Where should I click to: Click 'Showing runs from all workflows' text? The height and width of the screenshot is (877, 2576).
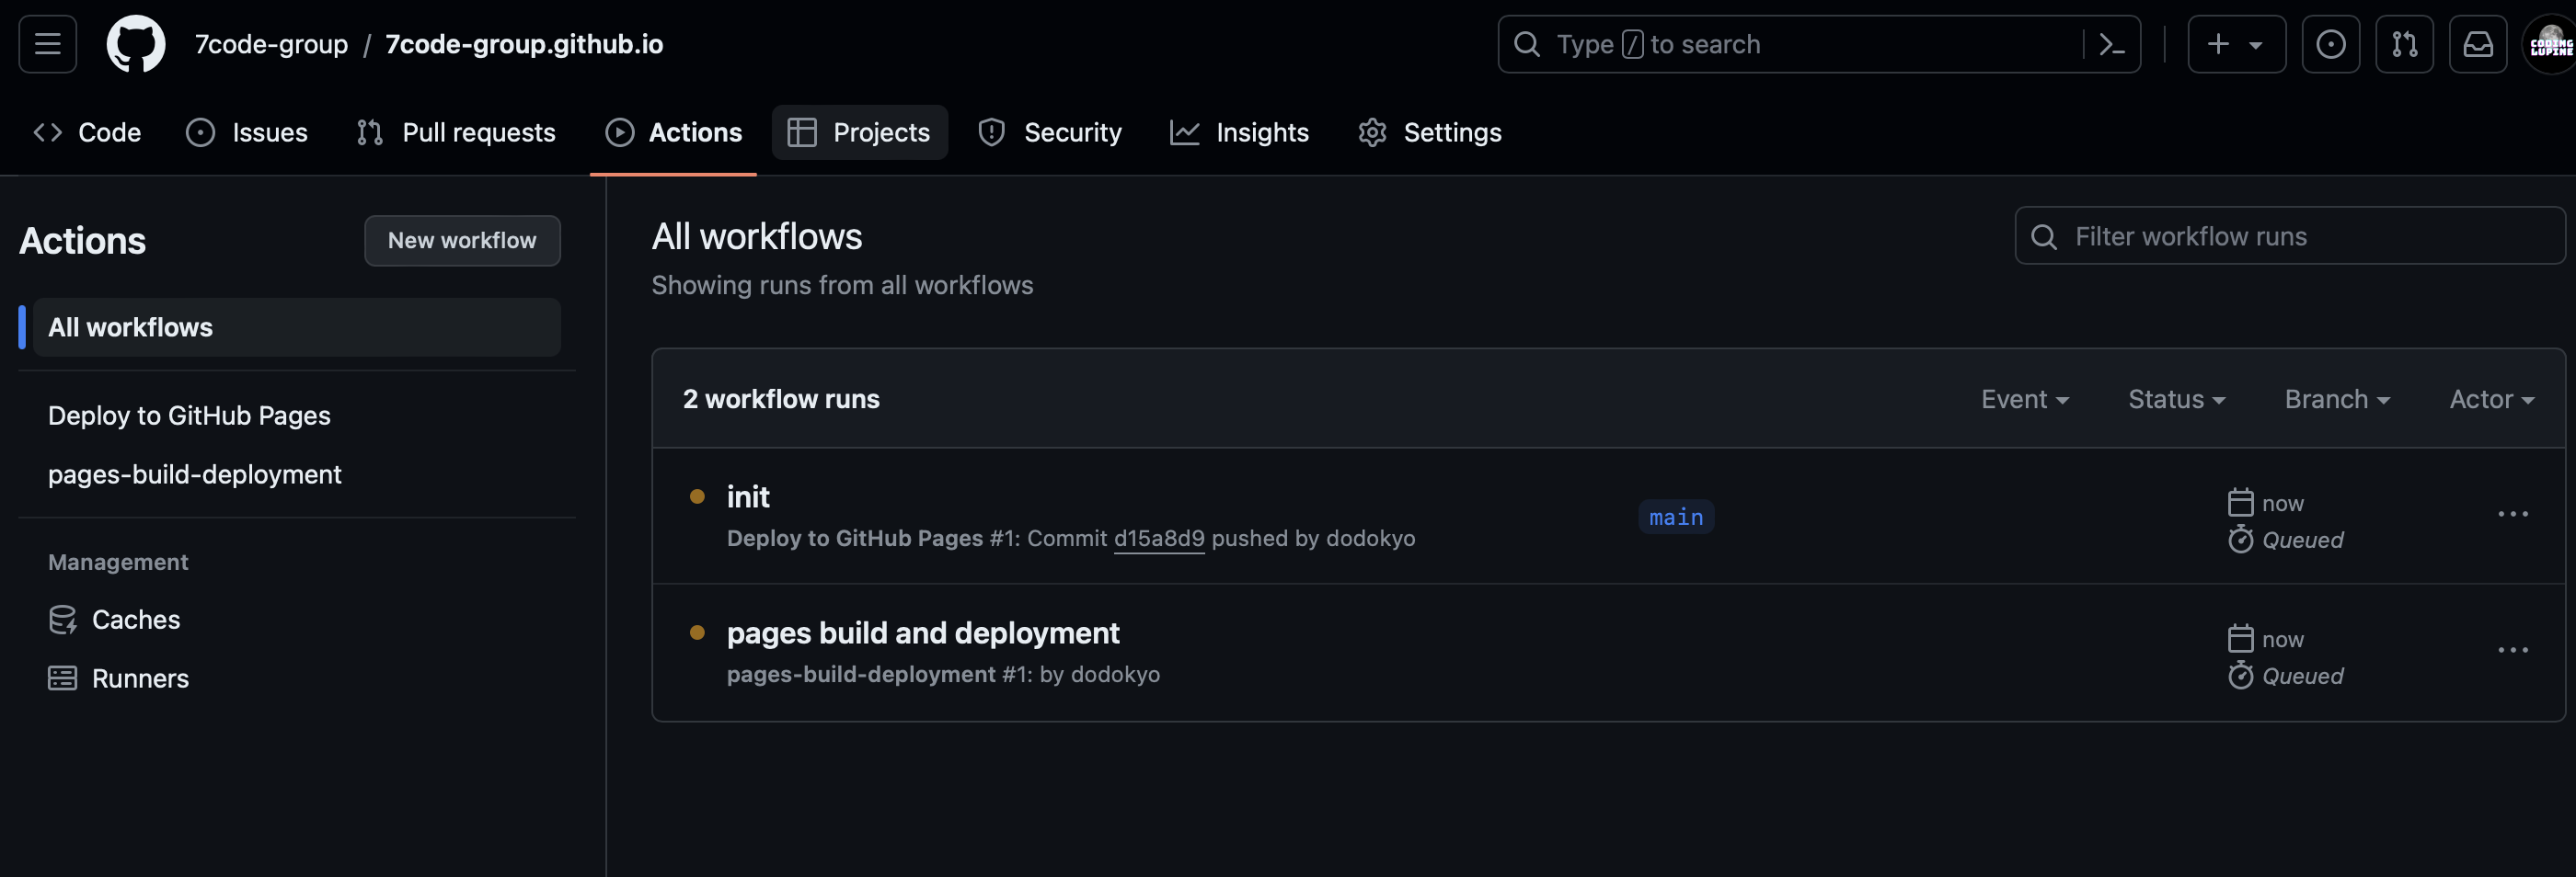842,285
